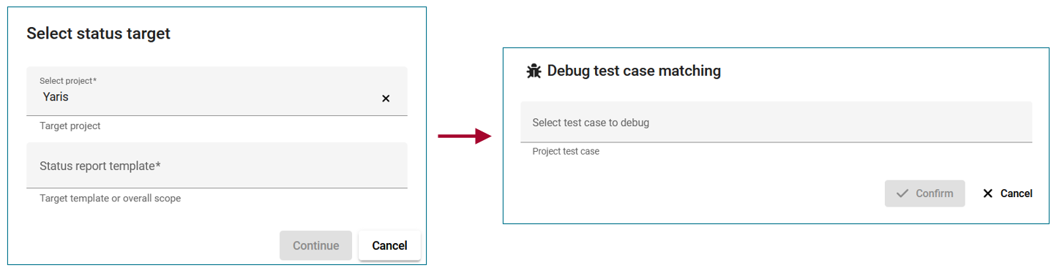
Task: Open Select test case to debug dropdown
Action: [776, 122]
